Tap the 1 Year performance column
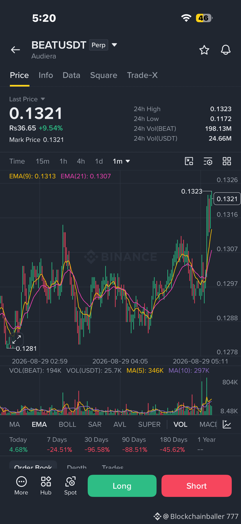 coord(206,445)
